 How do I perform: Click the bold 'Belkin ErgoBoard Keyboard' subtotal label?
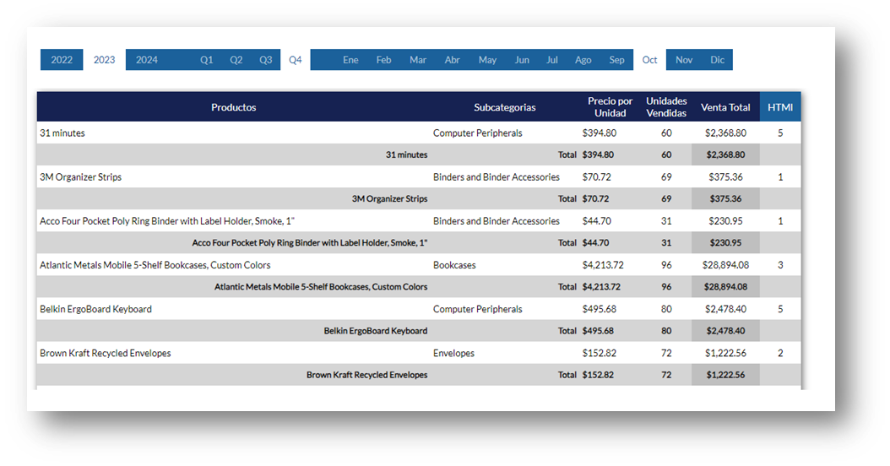[x=376, y=331]
